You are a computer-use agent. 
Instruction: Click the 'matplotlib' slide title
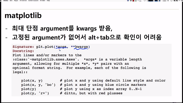[23, 16]
